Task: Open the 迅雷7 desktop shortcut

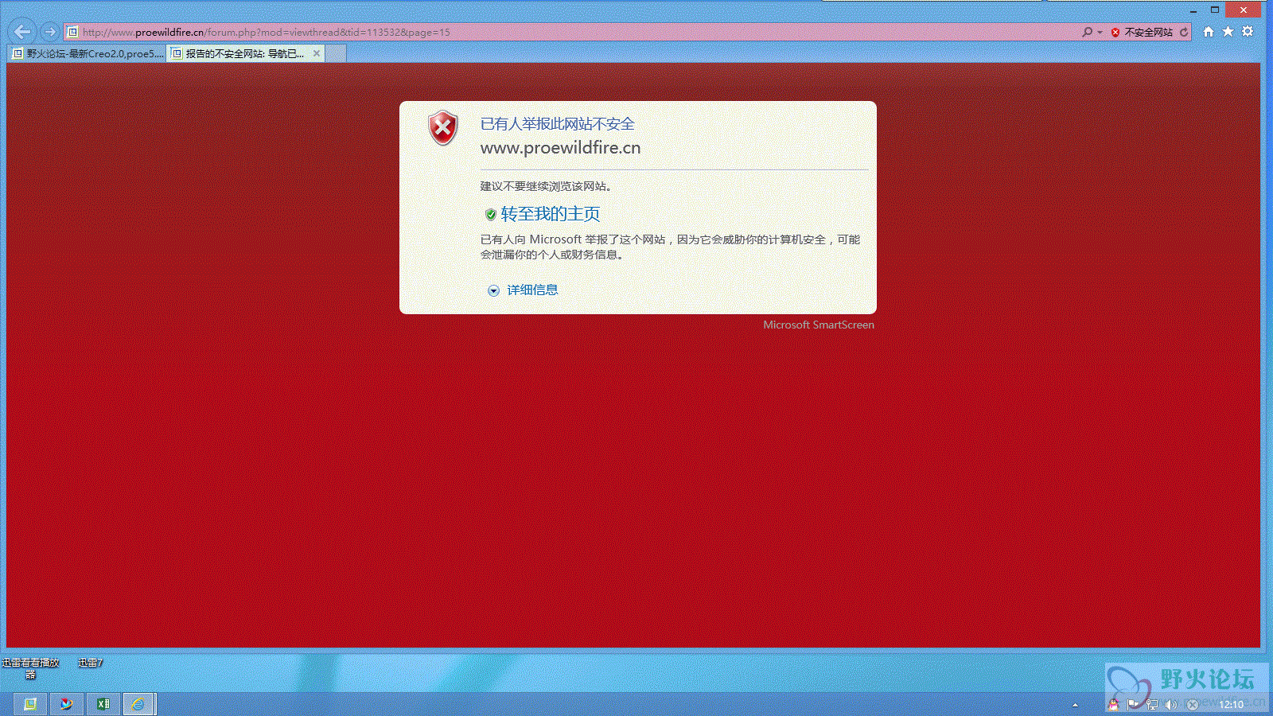Action: point(90,663)
